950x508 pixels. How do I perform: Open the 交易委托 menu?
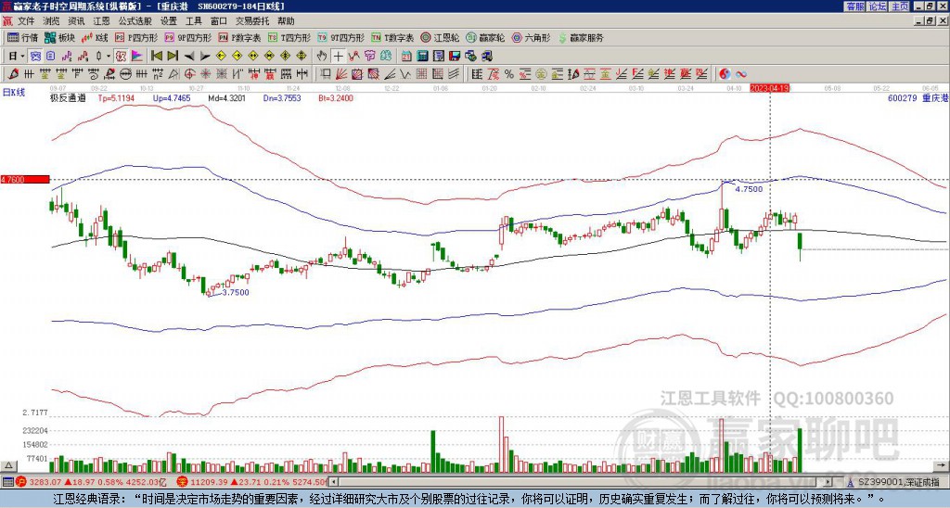(252, 21)
